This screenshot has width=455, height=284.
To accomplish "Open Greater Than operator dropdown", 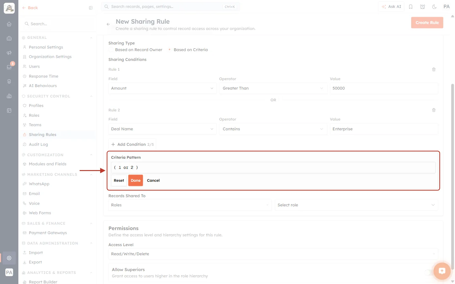I will 273,88.
